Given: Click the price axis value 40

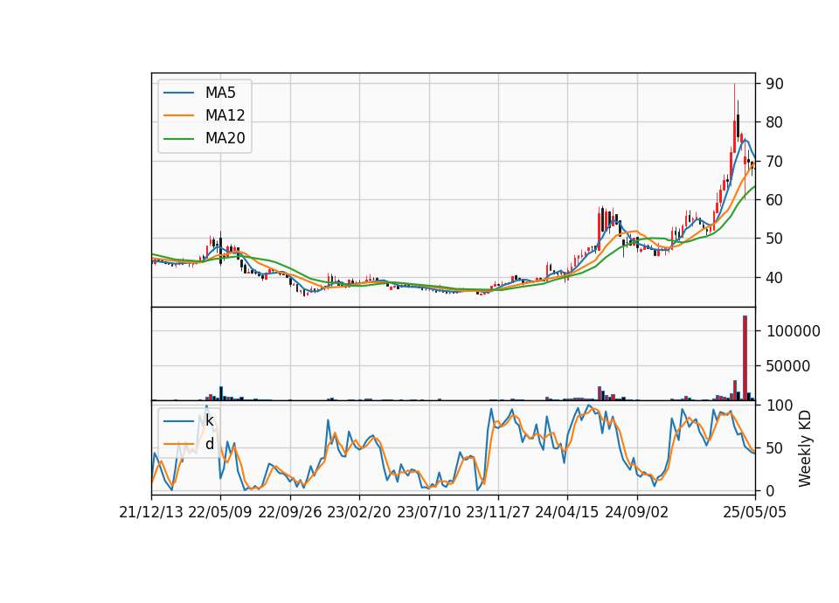Looking at the screenshot, I should pyautogui.click(x=775, y=278).
